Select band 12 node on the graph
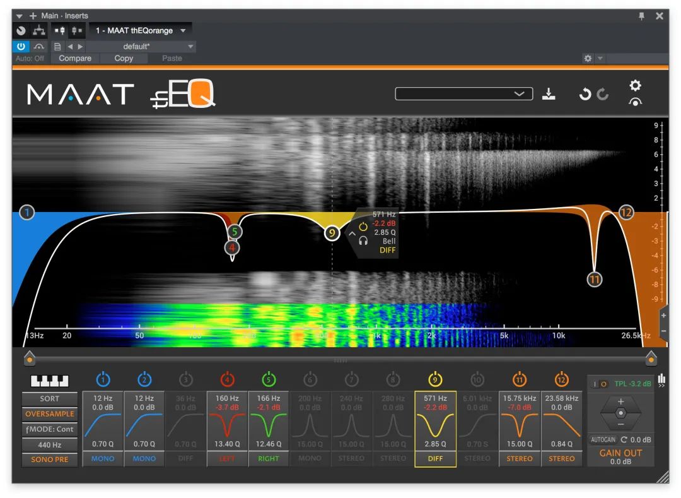Viewport: 681px width, 498px height. (x=626, y=213)
